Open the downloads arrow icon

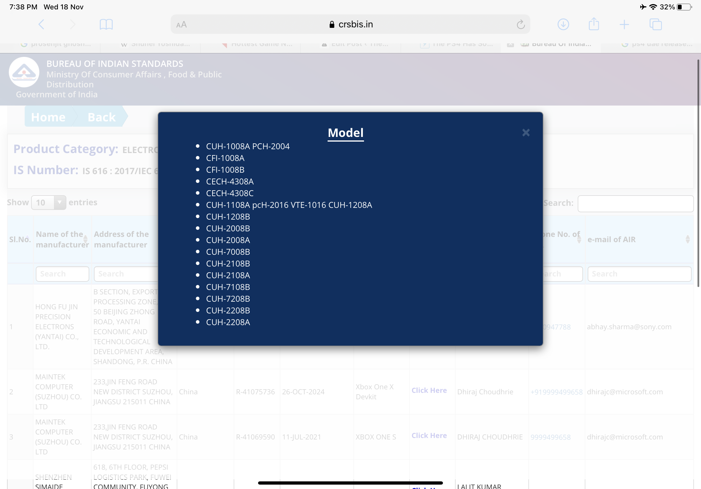[563, 24]
